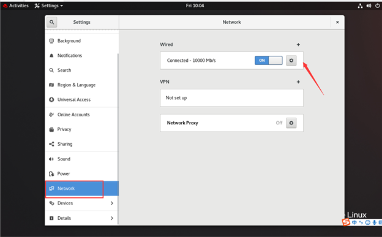Select Background in the sidebar
Screen dimensions: 382x237
tap(81, 40)
